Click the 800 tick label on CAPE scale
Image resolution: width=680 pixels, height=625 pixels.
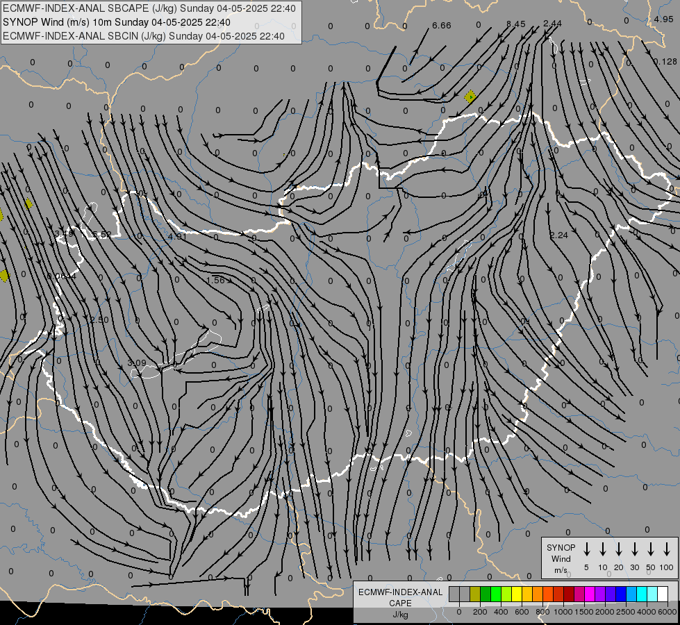click(542, 612)
